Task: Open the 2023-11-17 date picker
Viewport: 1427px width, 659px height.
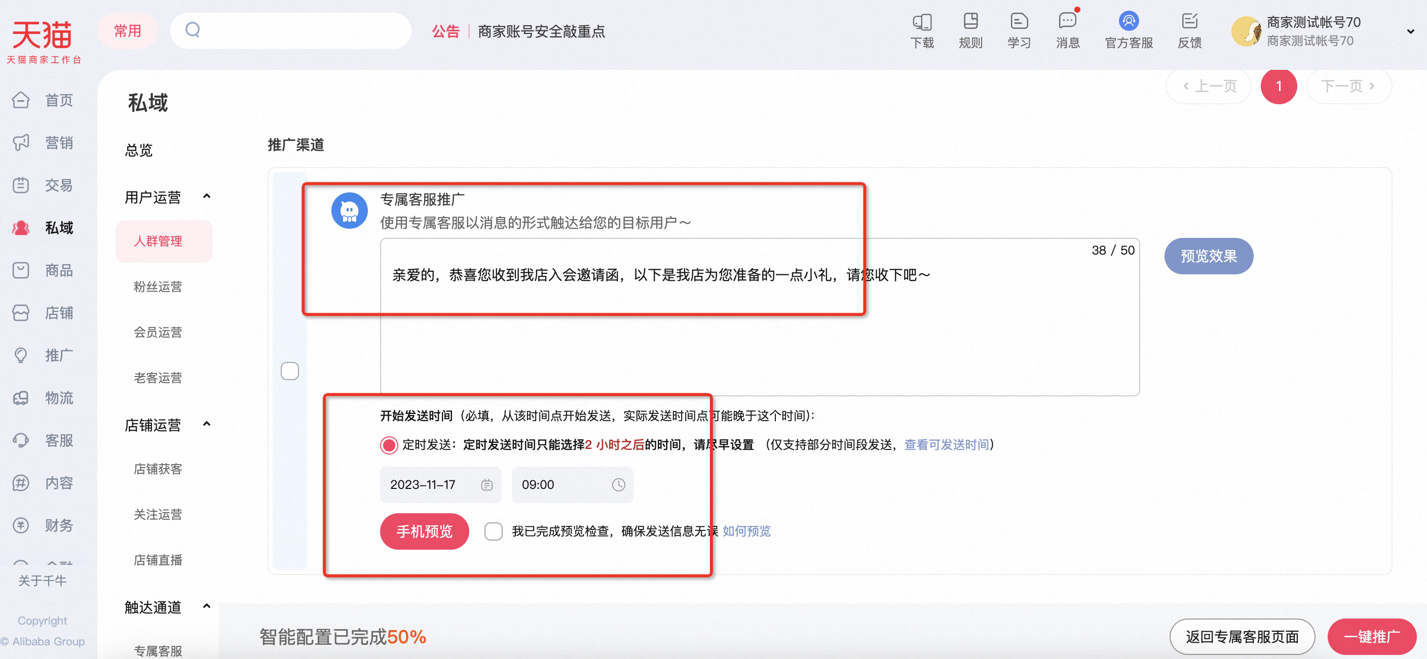Action: [x=440, y=485]
